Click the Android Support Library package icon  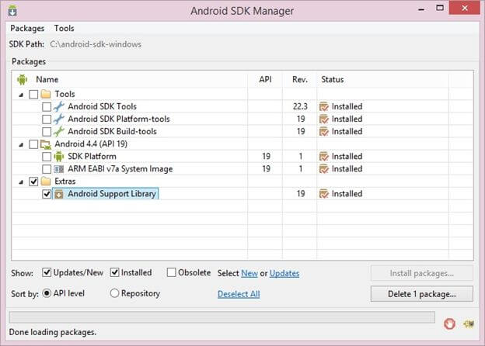pyautogui.click(x=59, y=194)
